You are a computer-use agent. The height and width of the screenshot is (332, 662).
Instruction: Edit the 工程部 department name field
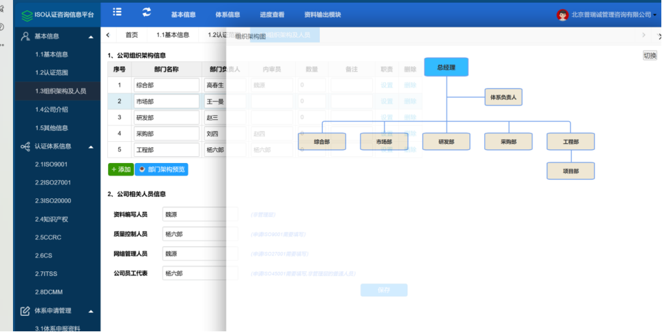(166, 149)
